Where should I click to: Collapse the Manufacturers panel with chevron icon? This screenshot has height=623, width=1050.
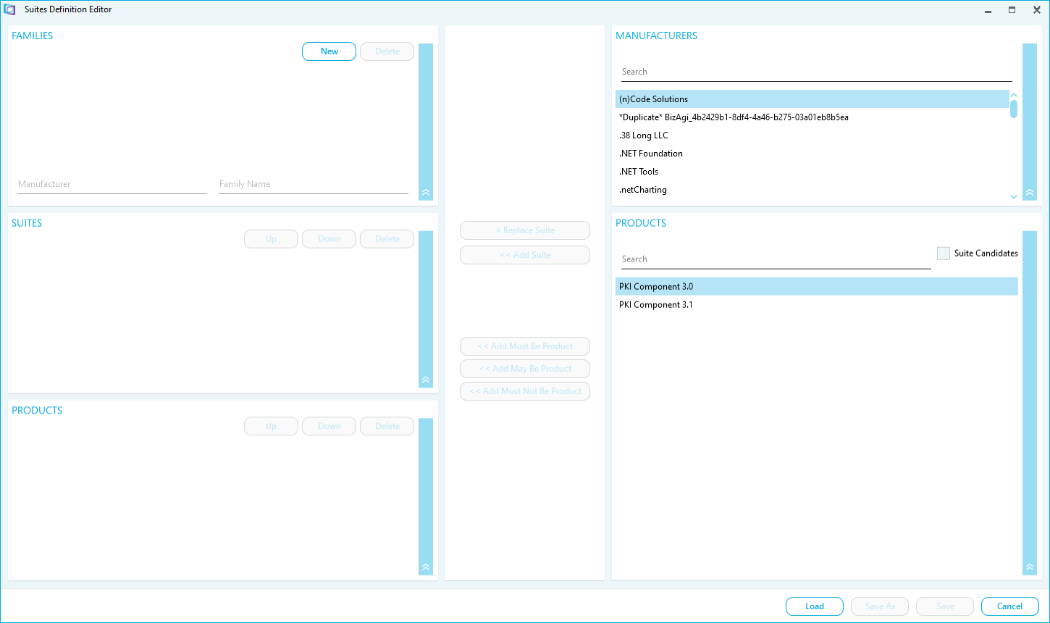point(1029,193)
